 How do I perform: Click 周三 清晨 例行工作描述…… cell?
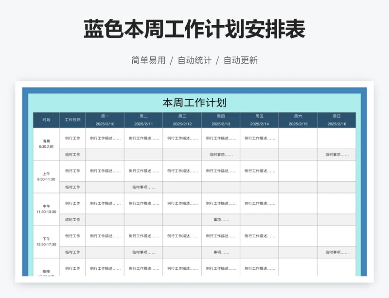(x=182, y=139)
